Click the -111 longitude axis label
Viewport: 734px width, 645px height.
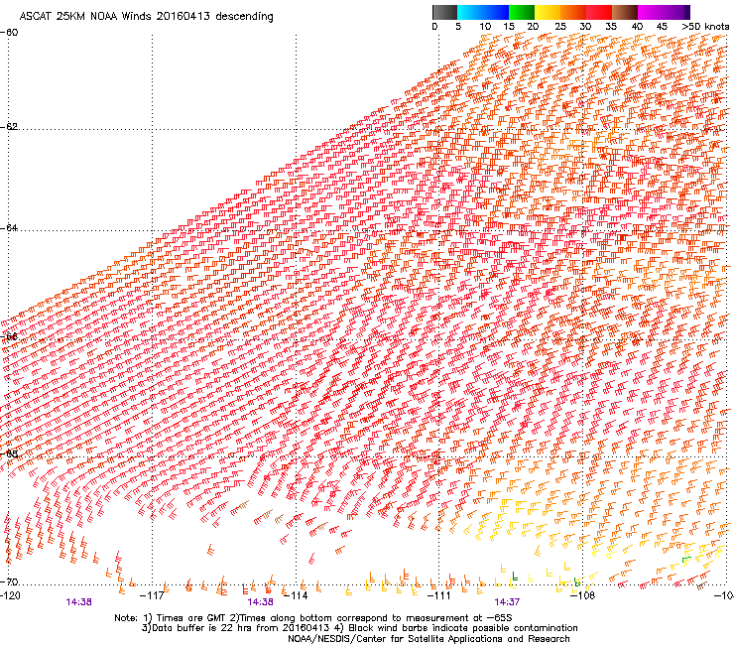(x=439, y=595)
